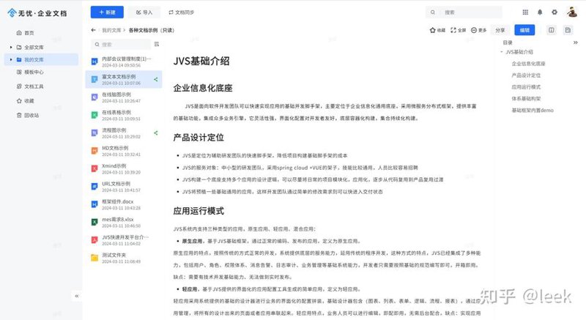Image resolution: width=586 pixels, height=320 pixels.
Task: Click the blue 编辑 button
Action: coord(524,30)
